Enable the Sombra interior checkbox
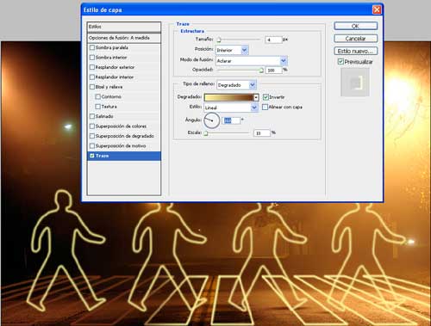The height and width of the screenshot is (326, 431). (x=92, y=58)
